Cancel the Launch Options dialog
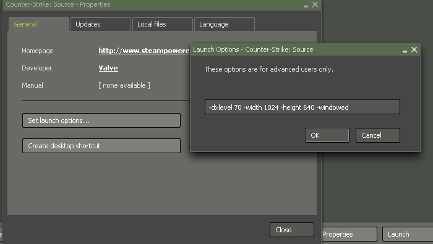This screenshot has width=433, height=244. point(377,135)
